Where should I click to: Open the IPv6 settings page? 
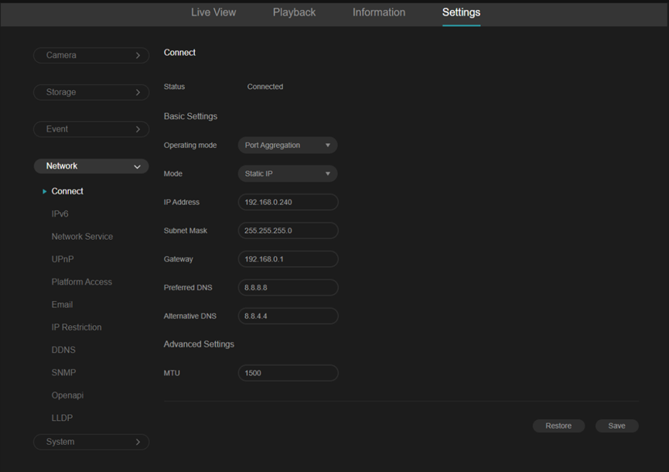pyautogui.click(x=62, y=214)
